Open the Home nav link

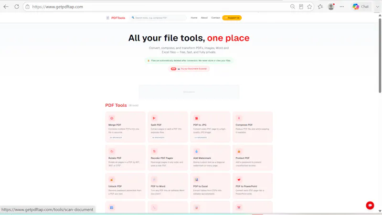click(x=194, y=18)
